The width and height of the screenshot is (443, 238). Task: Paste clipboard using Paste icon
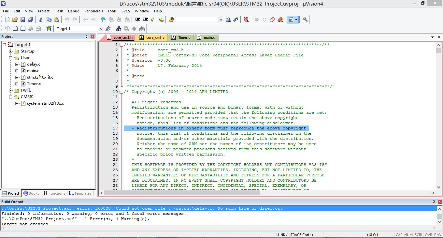[57, 20]
